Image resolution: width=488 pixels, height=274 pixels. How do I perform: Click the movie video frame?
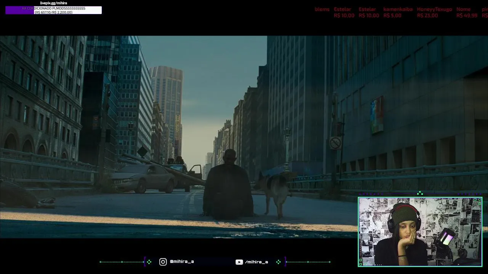pyautogui.click(x=244, y=137)
